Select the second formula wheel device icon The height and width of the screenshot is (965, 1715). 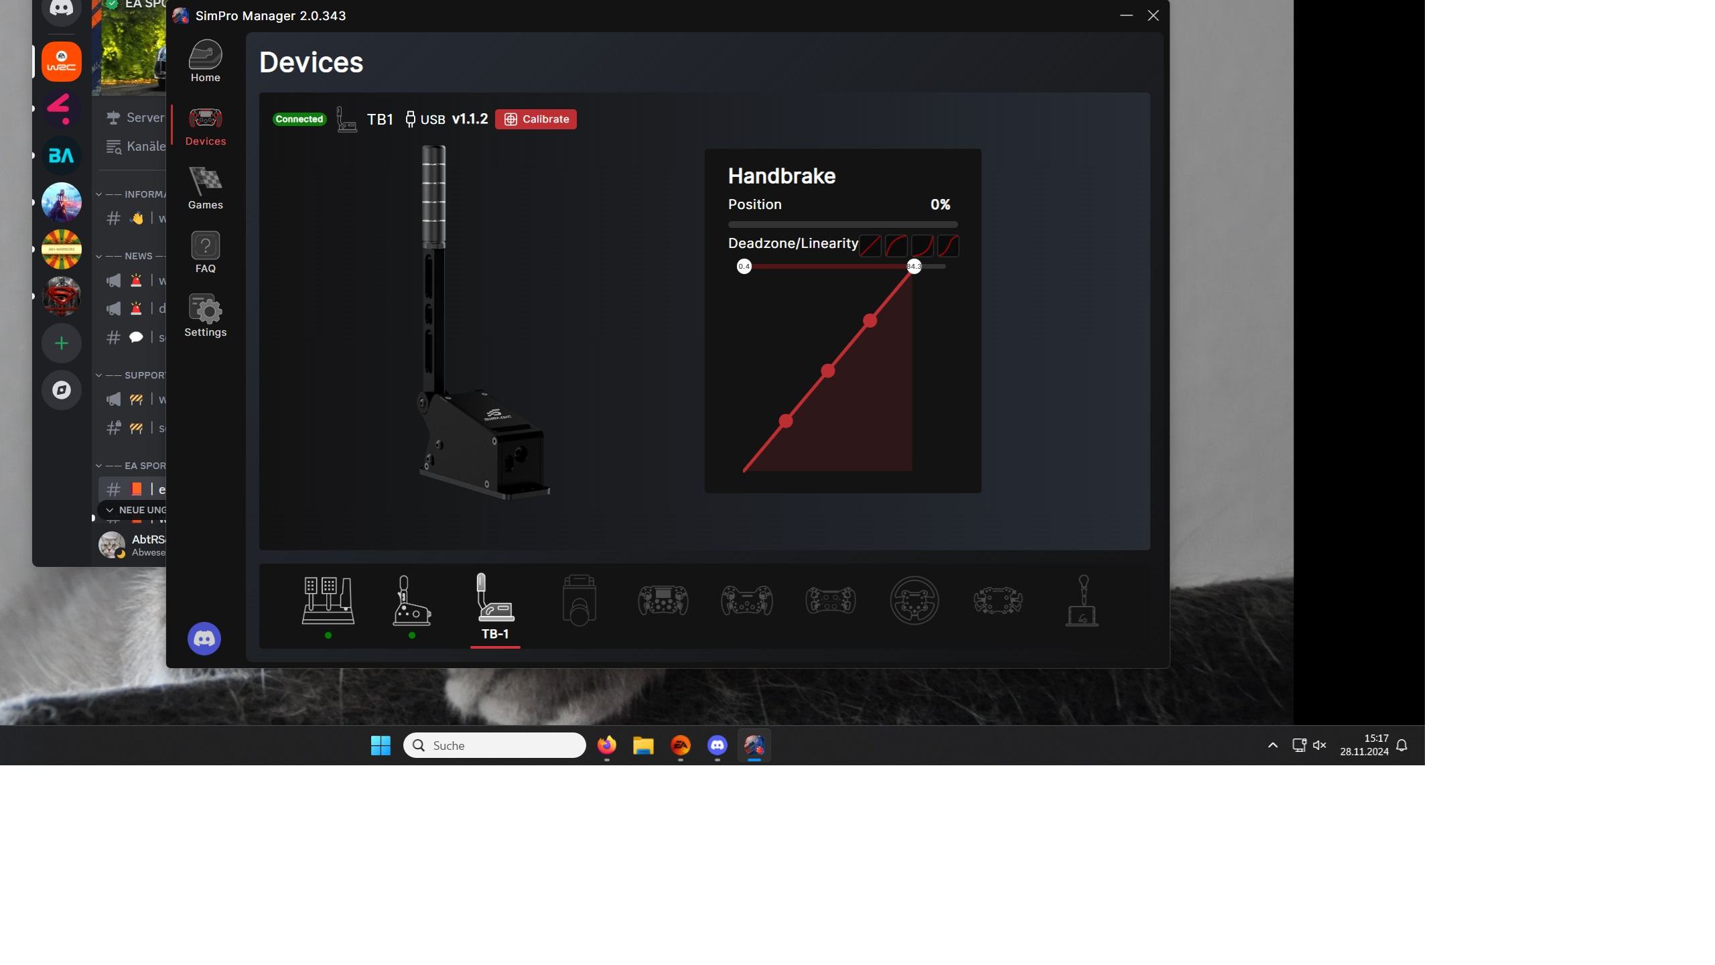click(x=747, y=600)
